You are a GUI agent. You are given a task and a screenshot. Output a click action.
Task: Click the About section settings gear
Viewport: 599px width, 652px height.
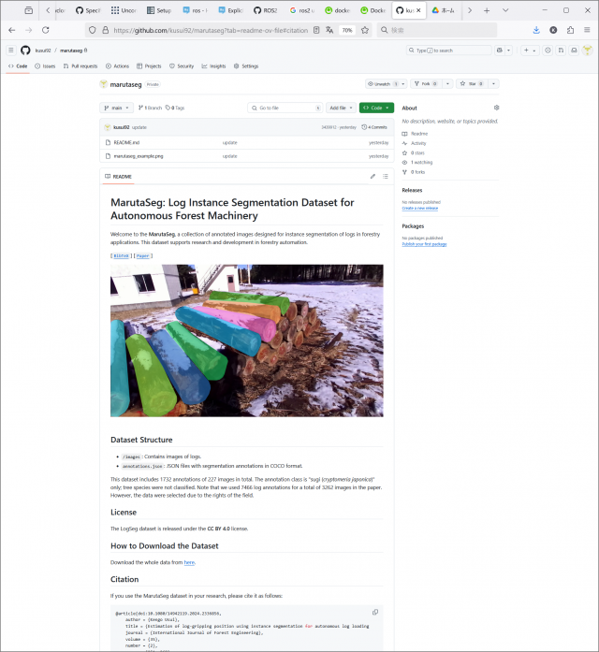pos(497,108)
